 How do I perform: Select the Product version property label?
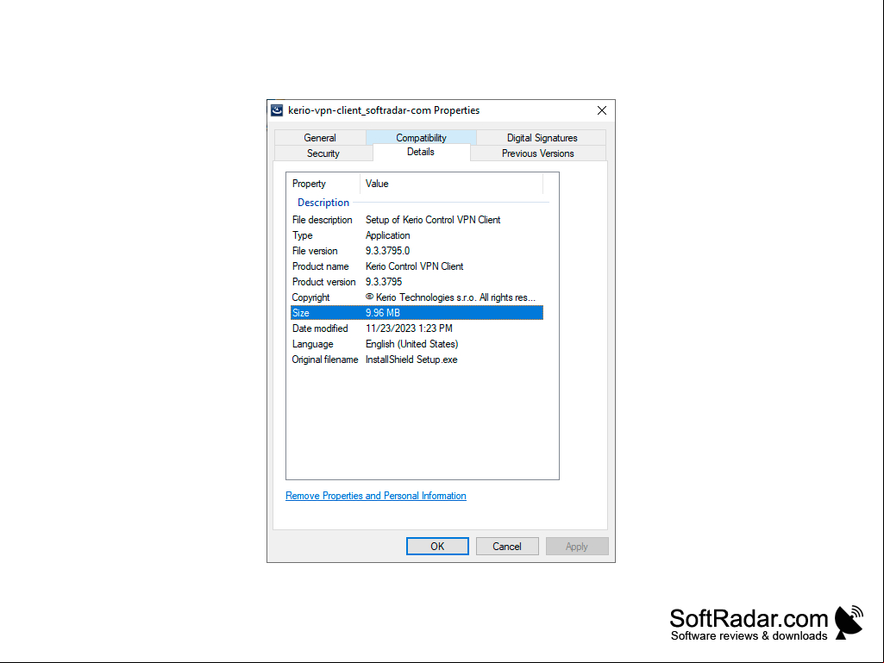click(323, 282)
